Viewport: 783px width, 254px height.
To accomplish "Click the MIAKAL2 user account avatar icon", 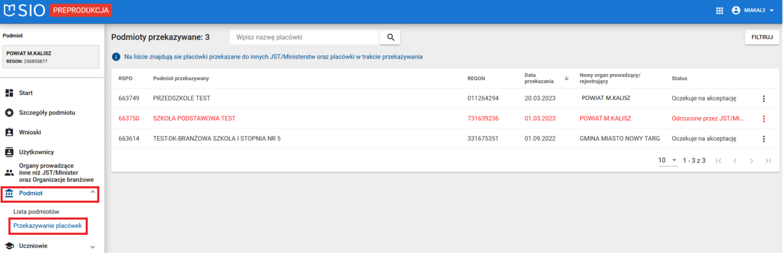I will coord(735,10).
